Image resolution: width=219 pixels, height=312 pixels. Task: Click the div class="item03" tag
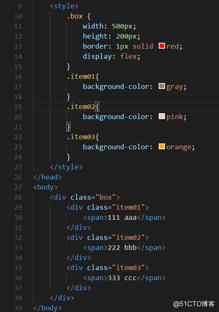pos(108,268)
